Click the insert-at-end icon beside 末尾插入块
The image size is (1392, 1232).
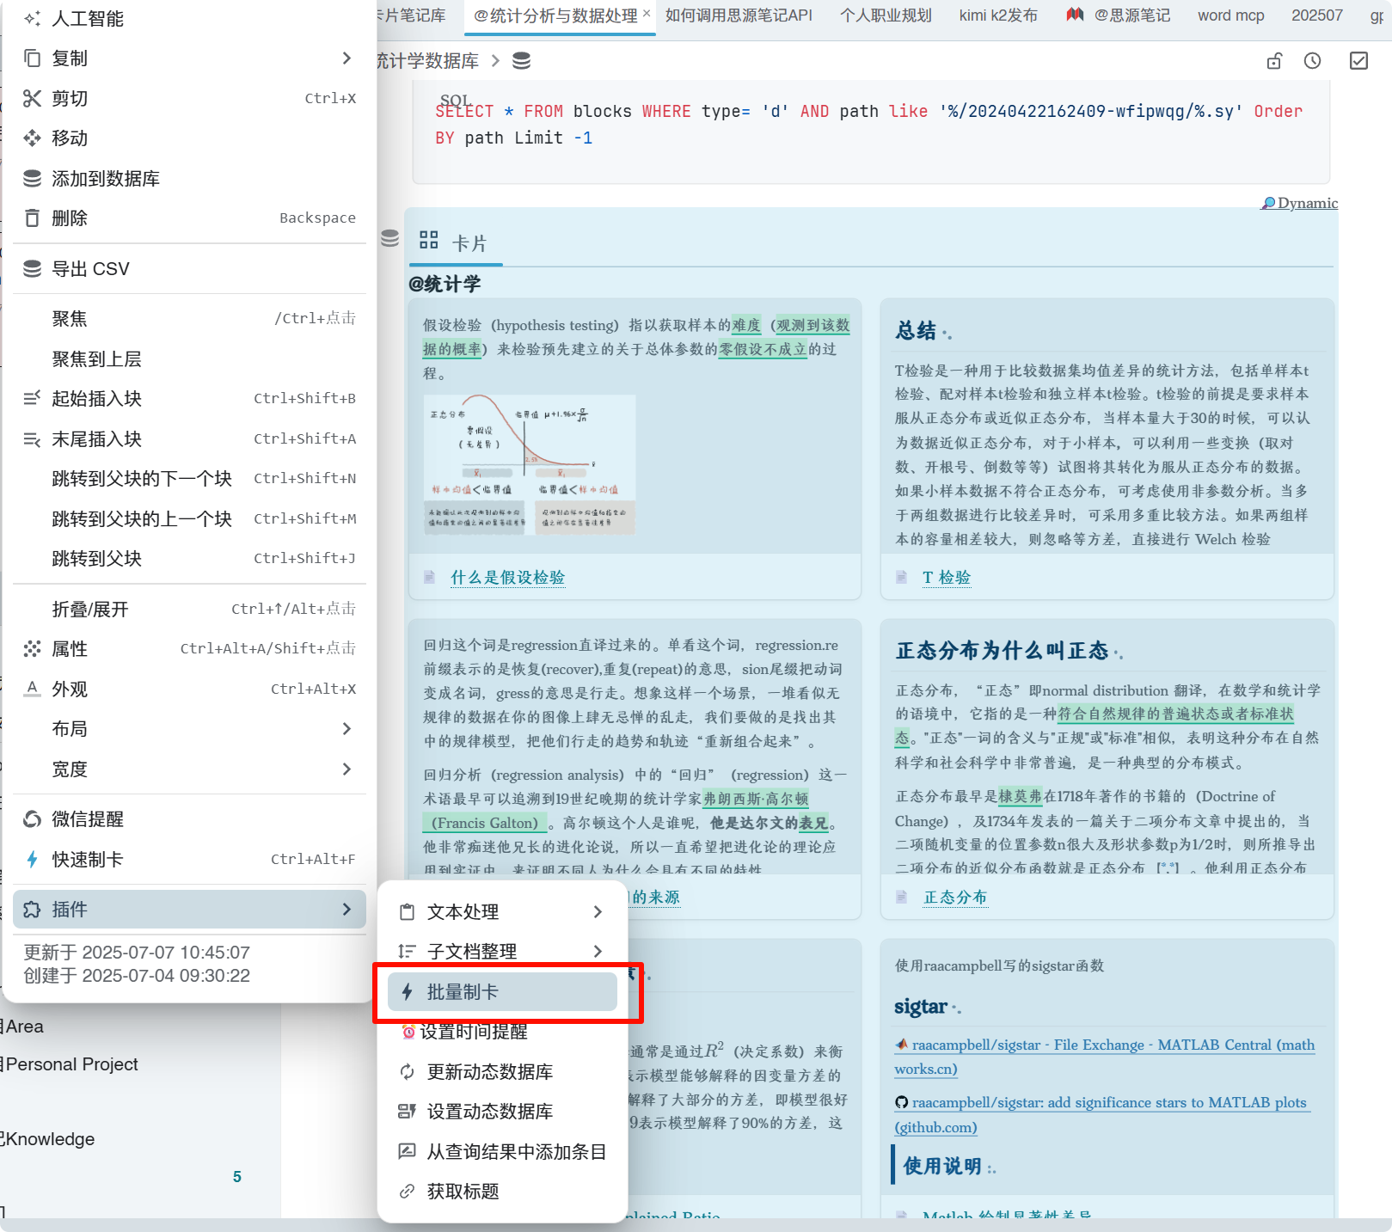pyautogui.click(x=32, y=438)
